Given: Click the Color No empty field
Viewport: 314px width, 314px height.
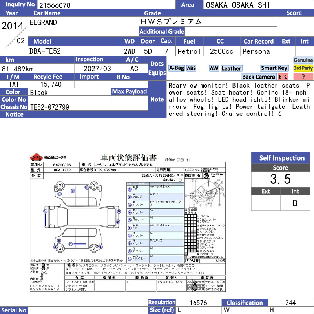Looking at the screenshot, I should coord(69,100).
